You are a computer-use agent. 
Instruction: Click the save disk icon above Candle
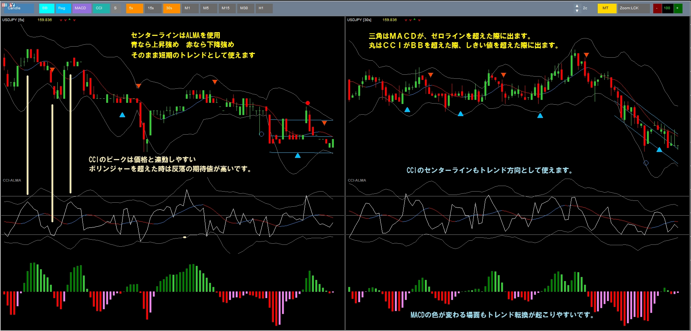coord(12,5)
